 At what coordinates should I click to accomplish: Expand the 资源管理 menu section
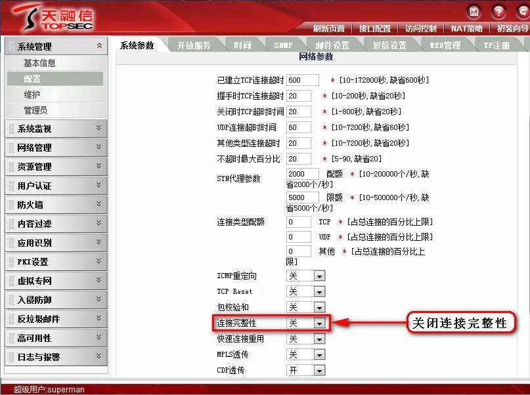pyautogui.click(x=56, y=167)
